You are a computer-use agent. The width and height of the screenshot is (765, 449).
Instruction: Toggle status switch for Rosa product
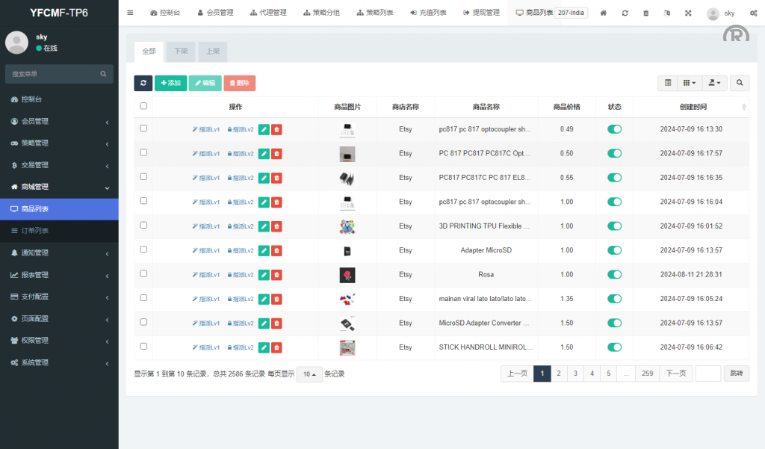pyautogui.click(x=614, y=275)
